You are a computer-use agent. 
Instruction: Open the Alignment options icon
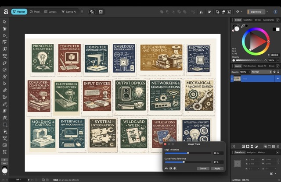click(x=209, y=12)
